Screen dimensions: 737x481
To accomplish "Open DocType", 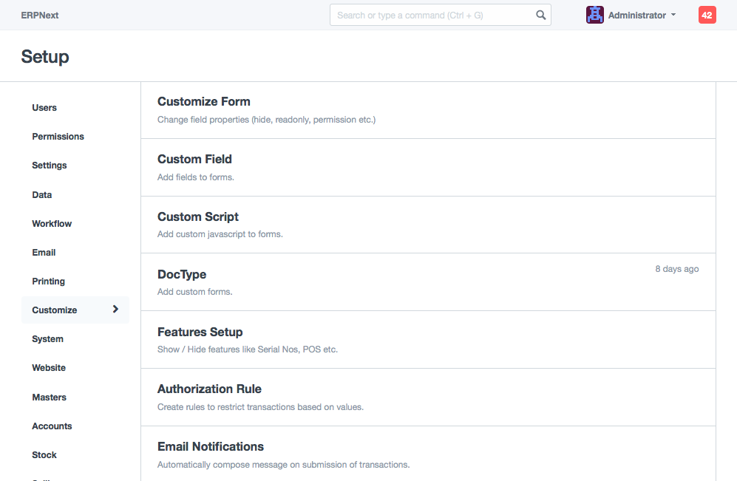I will [x=182, y=274].
